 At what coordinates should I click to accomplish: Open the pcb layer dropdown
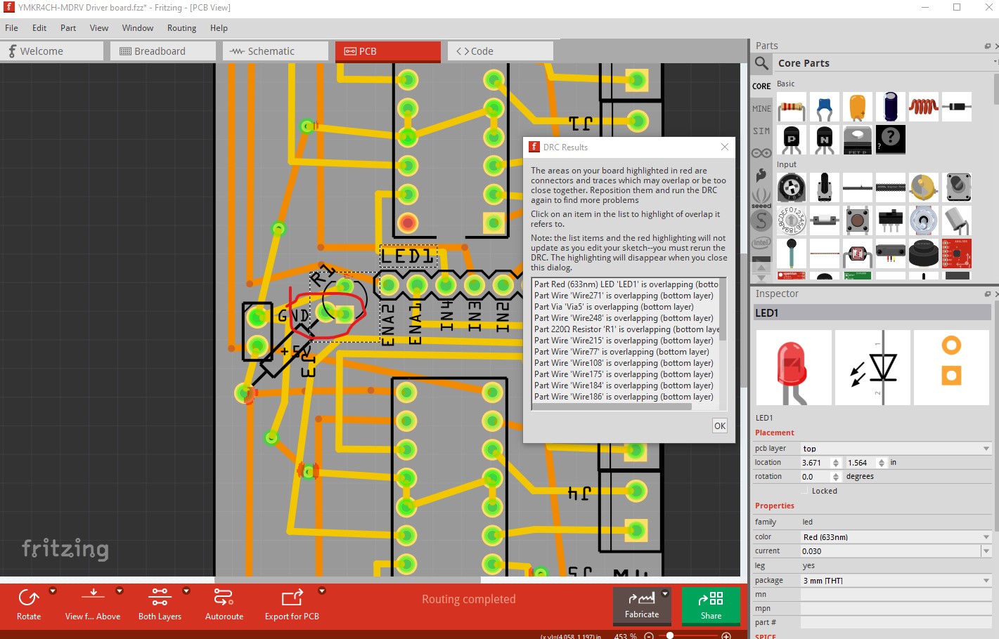[x=896, y=449]
